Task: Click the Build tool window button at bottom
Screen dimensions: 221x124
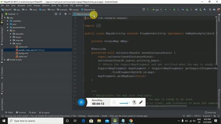Action: point(32,113)
